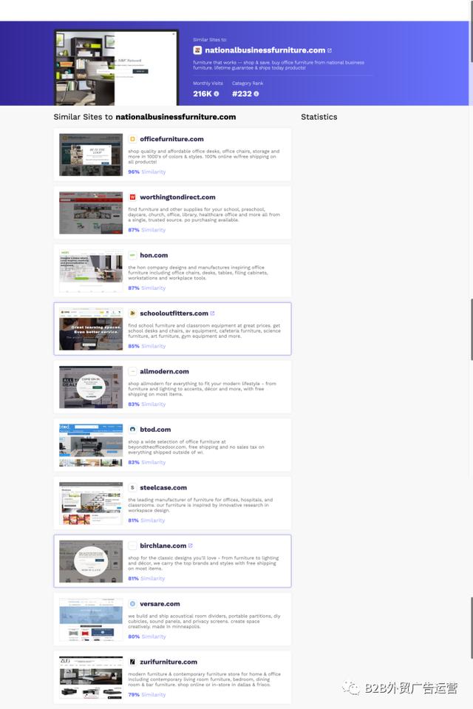Click the steelcase.com preview thumbnail
Viewport: 473px width, 709px height.
click(91, 503)
